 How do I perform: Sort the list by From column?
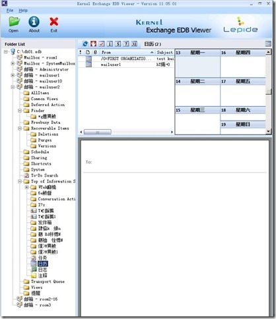tap(127, 52)
